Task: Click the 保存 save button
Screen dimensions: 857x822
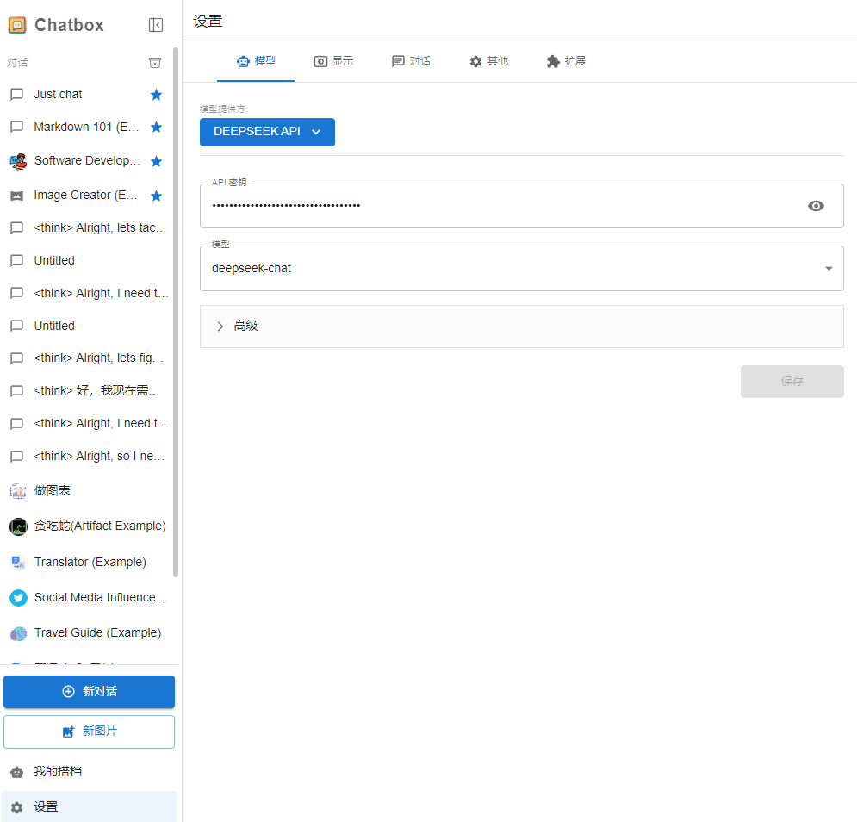Action: 792,381
